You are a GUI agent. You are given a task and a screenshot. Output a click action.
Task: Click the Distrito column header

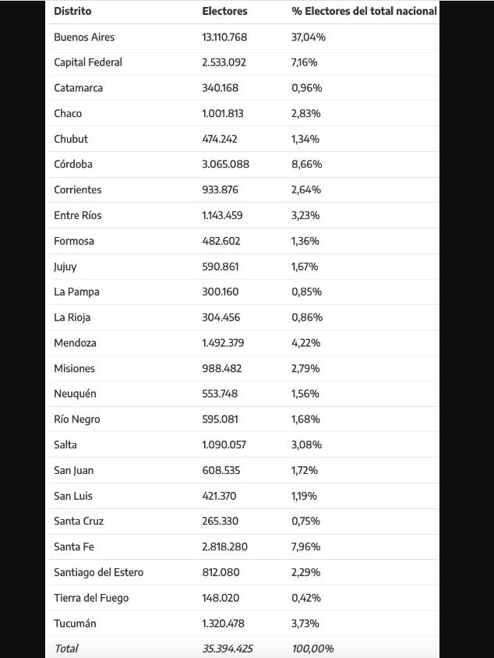coord(72,12)
